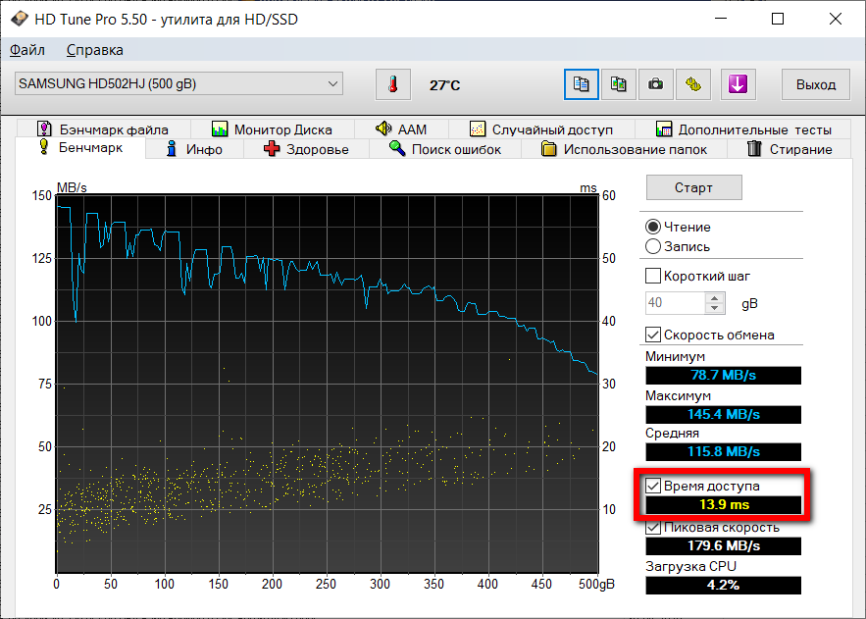The image size is (866, 619).
Task: Copy benchmark text to clipboard icon
Action: (x=581, y=84)
